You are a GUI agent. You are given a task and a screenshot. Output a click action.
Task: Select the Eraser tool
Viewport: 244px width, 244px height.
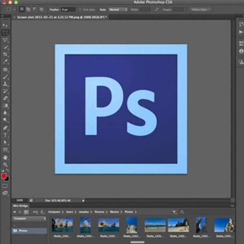coord(5,98)
